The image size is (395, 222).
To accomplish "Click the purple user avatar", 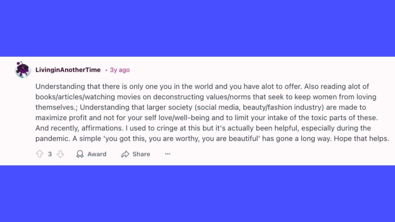I will pyautogui.click(x=23, y=70).
